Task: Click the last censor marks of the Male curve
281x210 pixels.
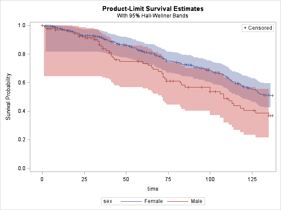Action: tap(271, 115)
